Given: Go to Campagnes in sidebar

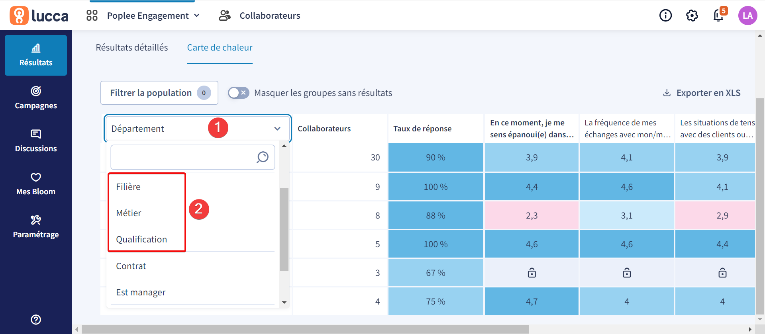Looking at the screenshot, I should [x=36, y=98].
